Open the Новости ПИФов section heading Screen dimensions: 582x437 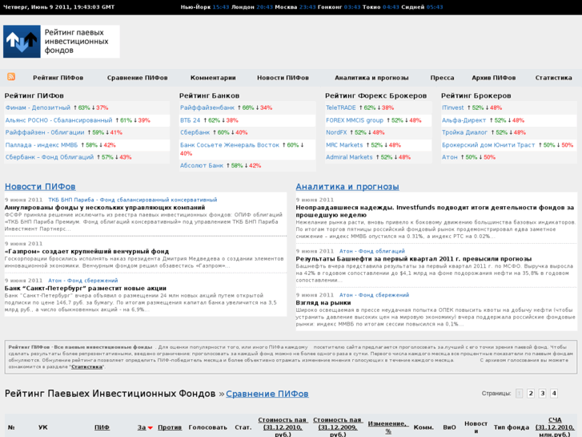click(40, 187)
